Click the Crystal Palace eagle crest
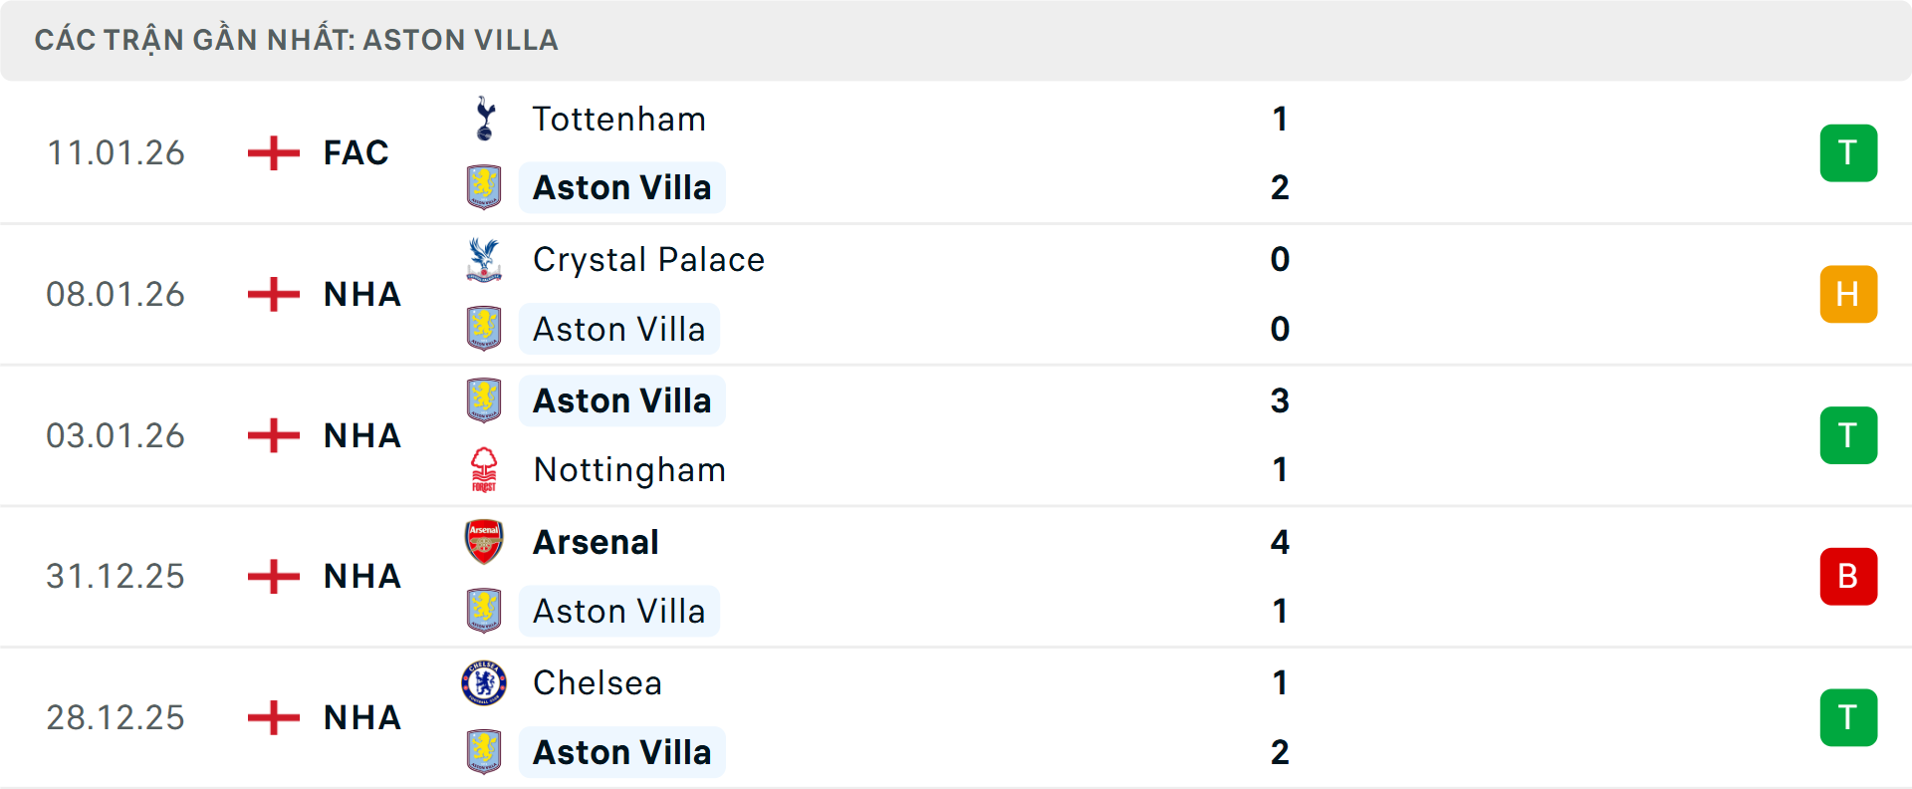Image resolution: width=1912 pixels, height=789 pixels. point(485,260)
